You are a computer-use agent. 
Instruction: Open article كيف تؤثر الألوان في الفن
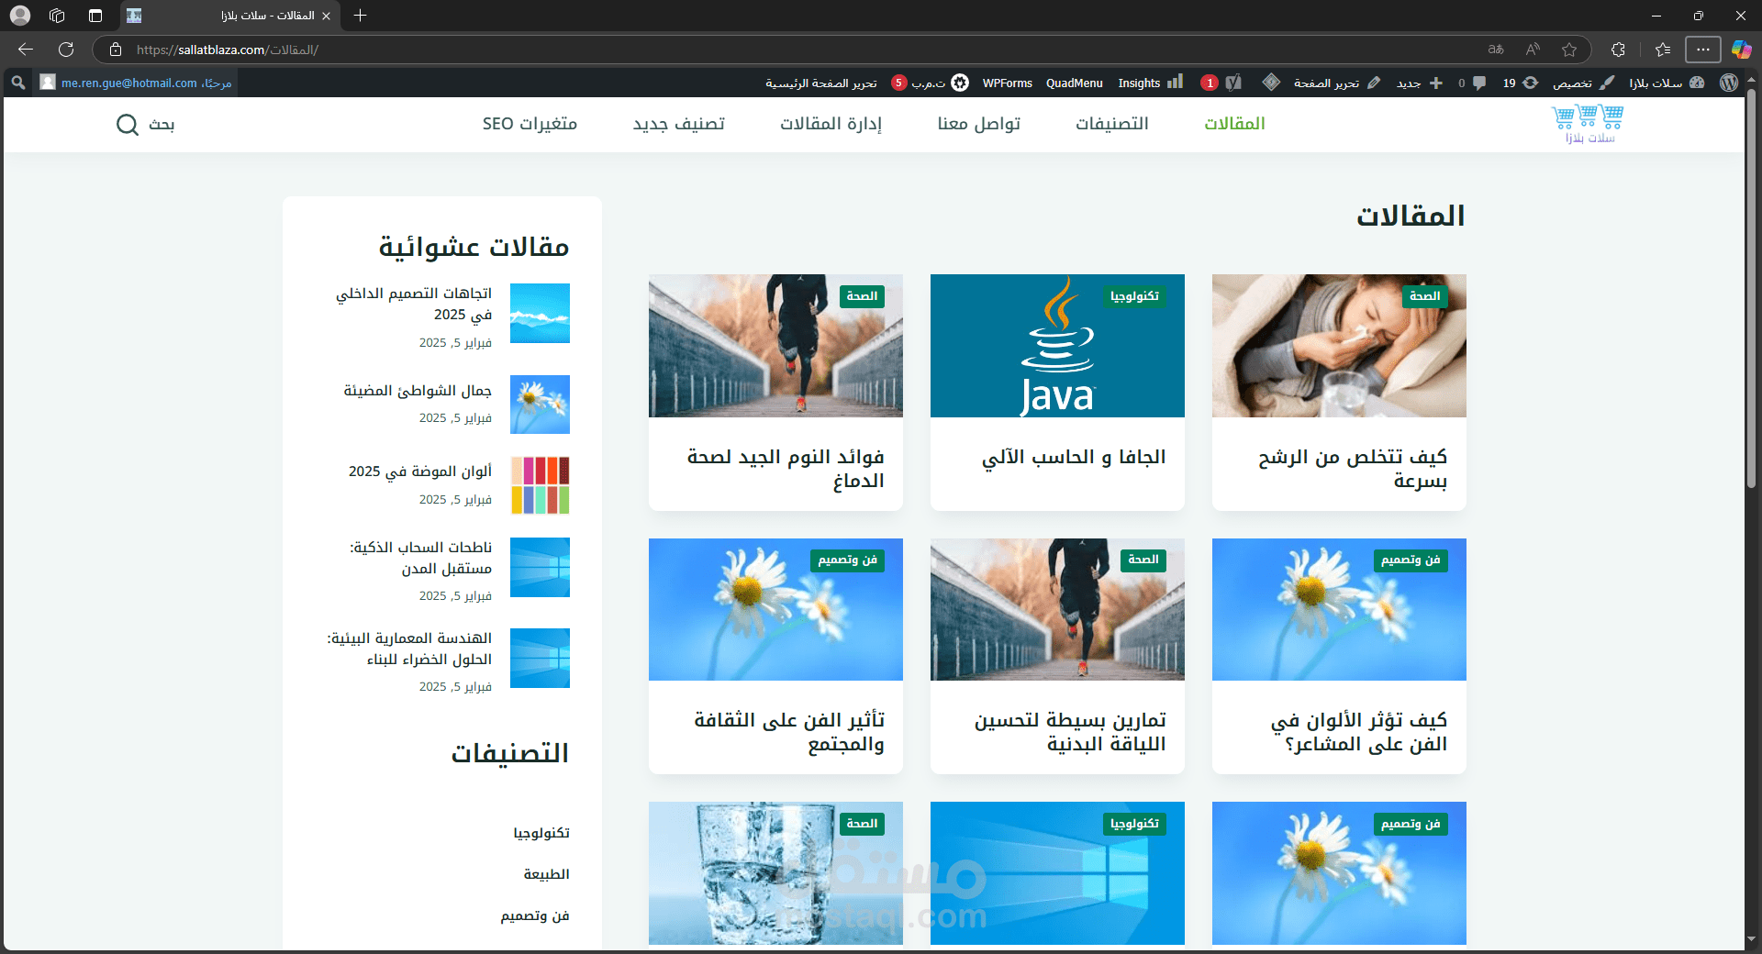tap(1358, 732)
